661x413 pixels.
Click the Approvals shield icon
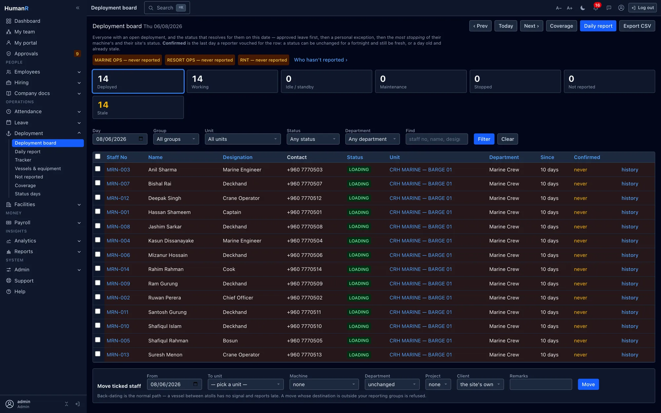(9, 54)
